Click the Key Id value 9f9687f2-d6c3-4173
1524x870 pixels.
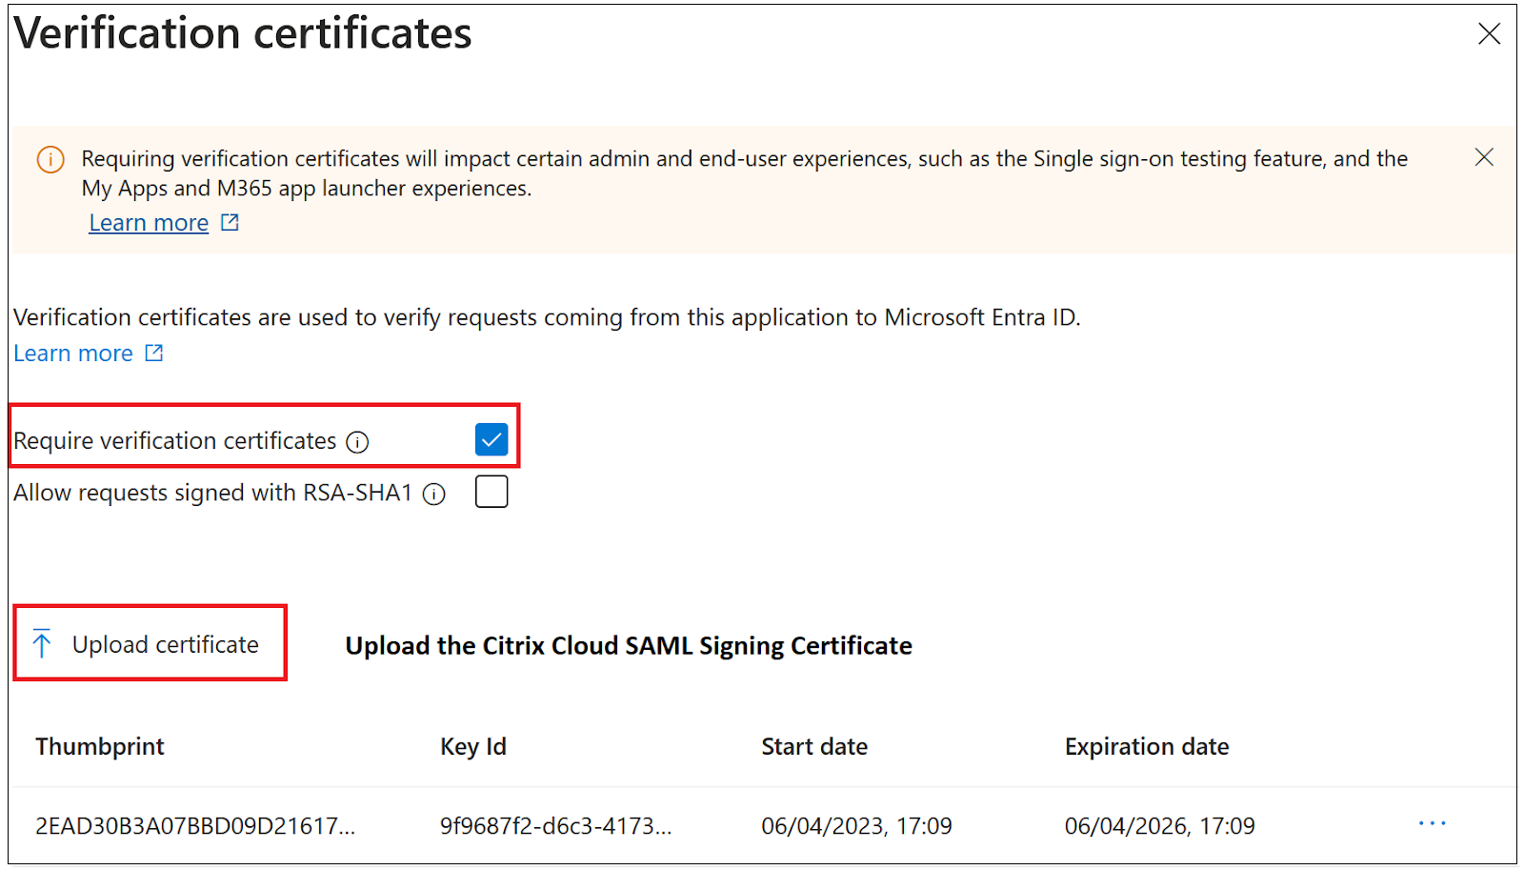point(555,825)
